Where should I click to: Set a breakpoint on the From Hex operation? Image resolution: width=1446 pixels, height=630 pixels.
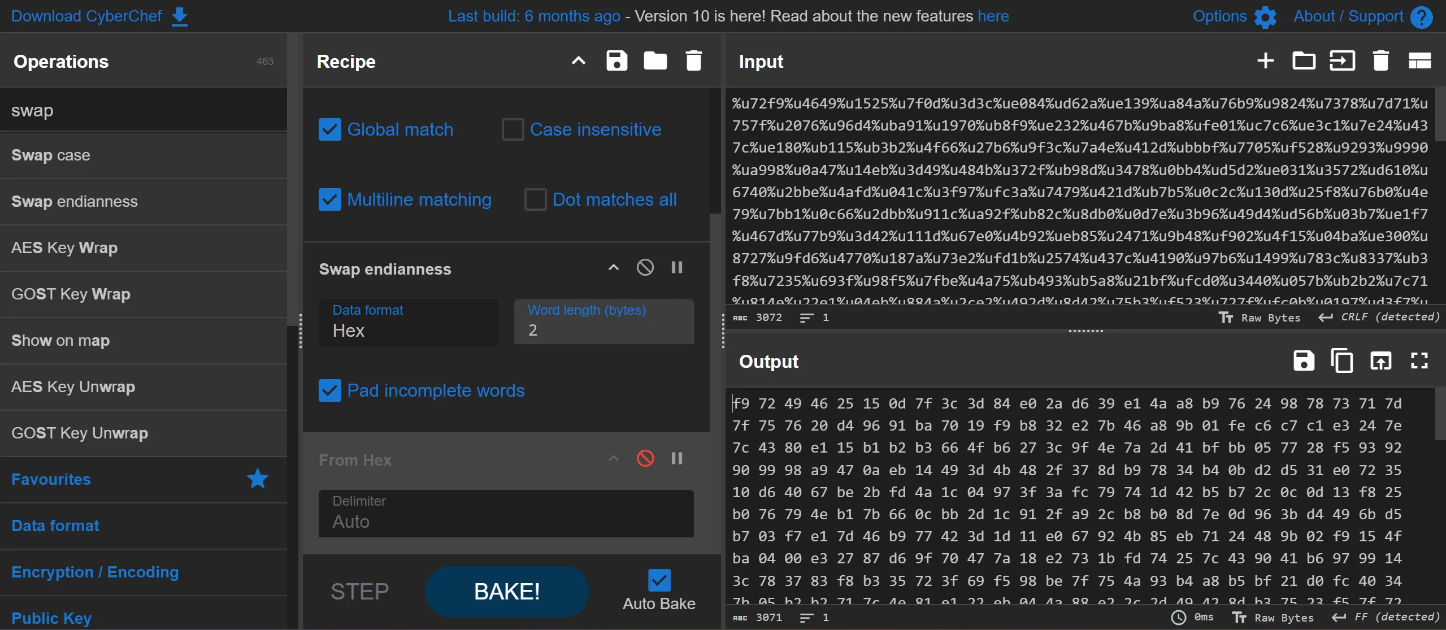[676, 458]
